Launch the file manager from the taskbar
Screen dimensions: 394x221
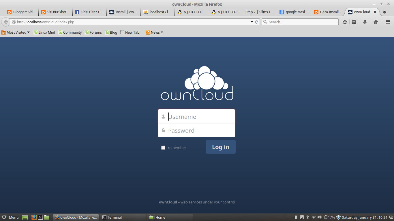(x=47, y=217)
